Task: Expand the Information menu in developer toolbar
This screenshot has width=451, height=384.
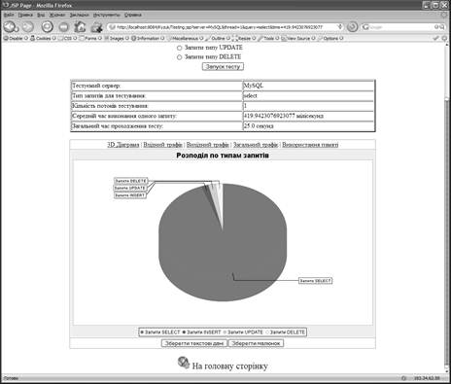Action: (x=148, y=38)
